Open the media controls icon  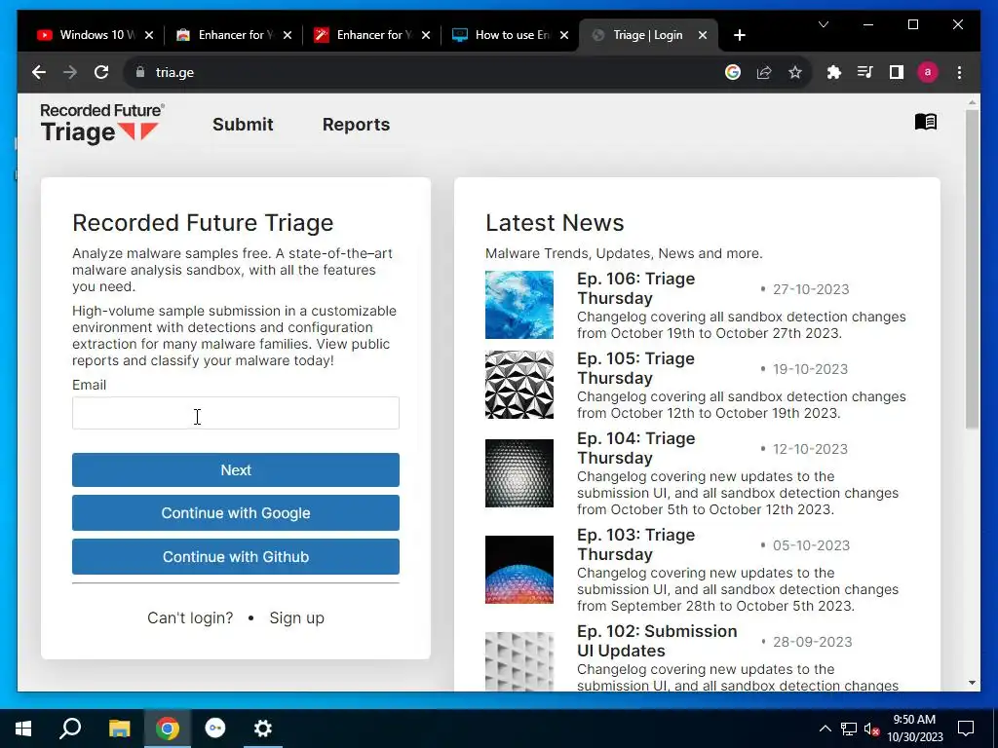point(865,72)
